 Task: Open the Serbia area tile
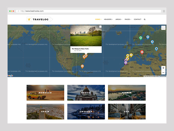coord(127,93)
